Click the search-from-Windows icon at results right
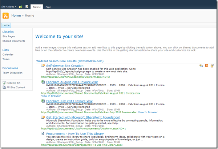The width and height of the screenshot is (218, 149). point(212,66)
